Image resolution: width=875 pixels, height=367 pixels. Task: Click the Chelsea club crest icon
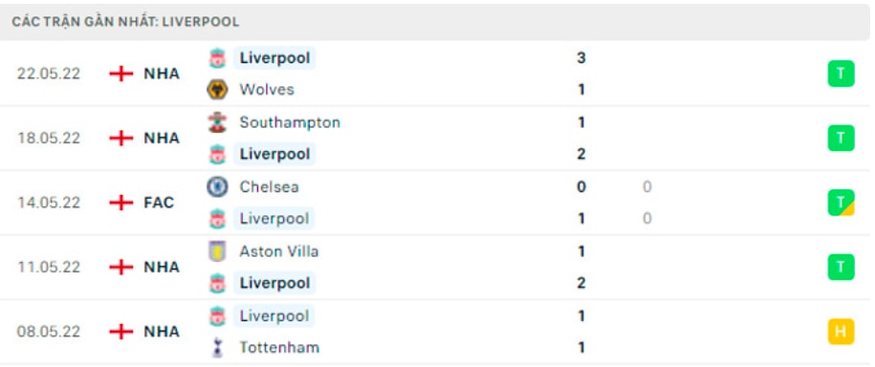tap(217, 187)
